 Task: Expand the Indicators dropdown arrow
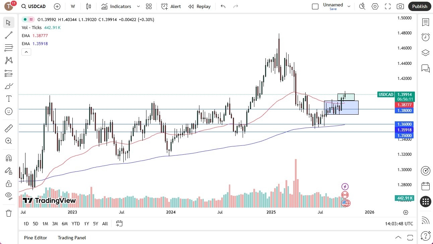click(138, 6)
